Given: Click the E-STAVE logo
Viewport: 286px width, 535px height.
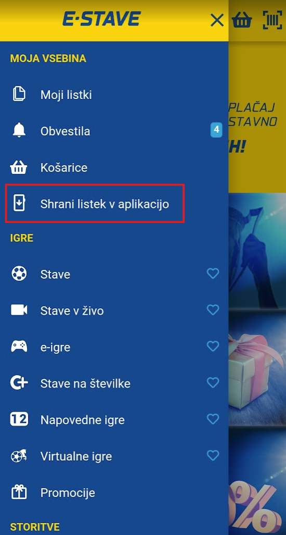Looking at the screenshot, I should pos(101,19).
